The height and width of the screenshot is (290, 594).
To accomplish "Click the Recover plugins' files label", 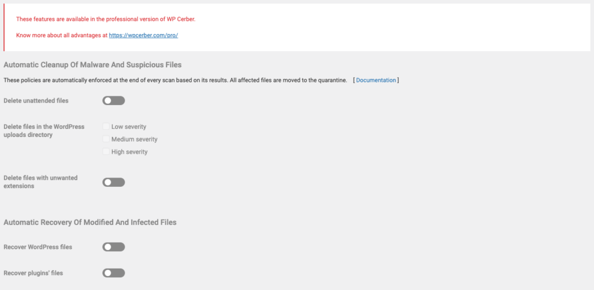I will pyautogui.click(x=33, y=273).
